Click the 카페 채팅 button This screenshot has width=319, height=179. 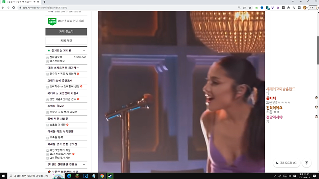66,41
